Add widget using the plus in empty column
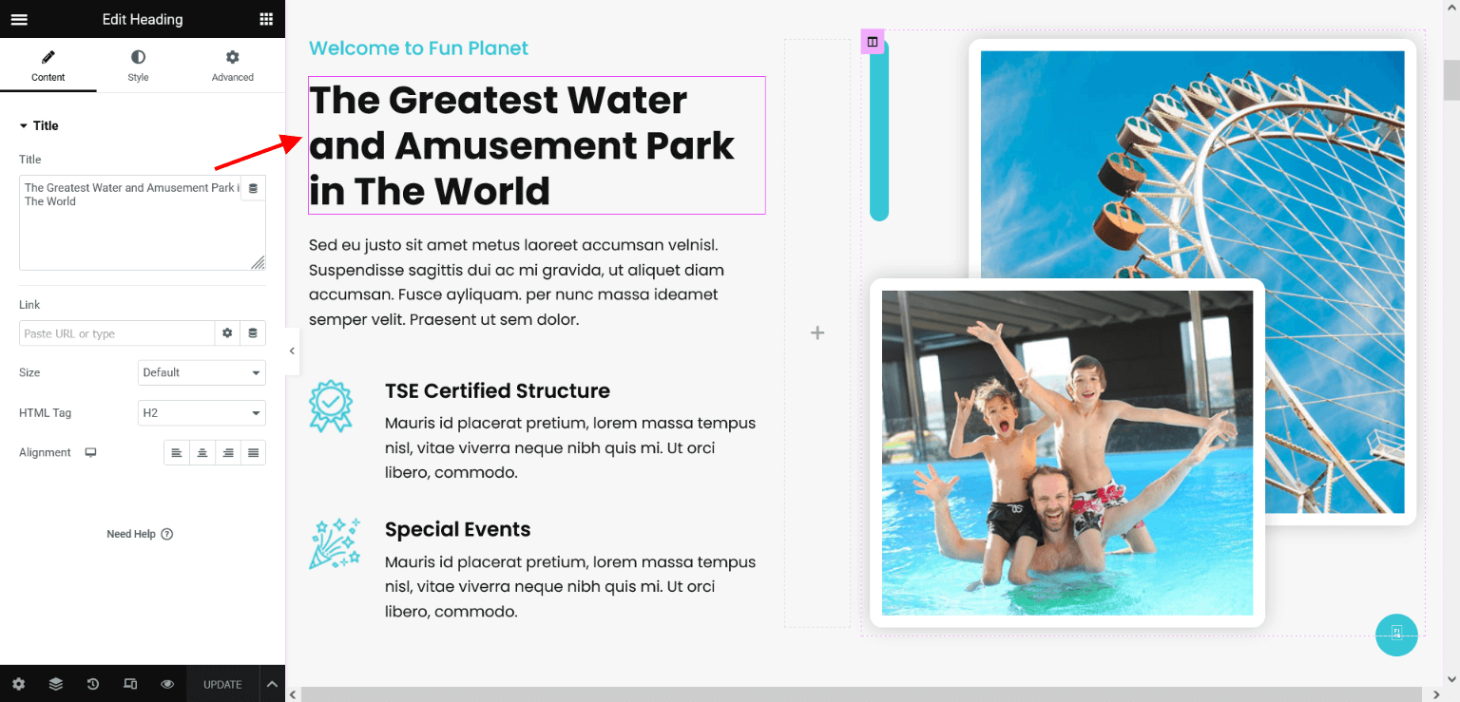This screenshot has height=702, width=1460. (817, 332)
